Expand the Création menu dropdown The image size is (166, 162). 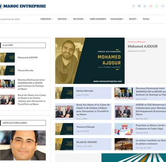pos(46,19)
